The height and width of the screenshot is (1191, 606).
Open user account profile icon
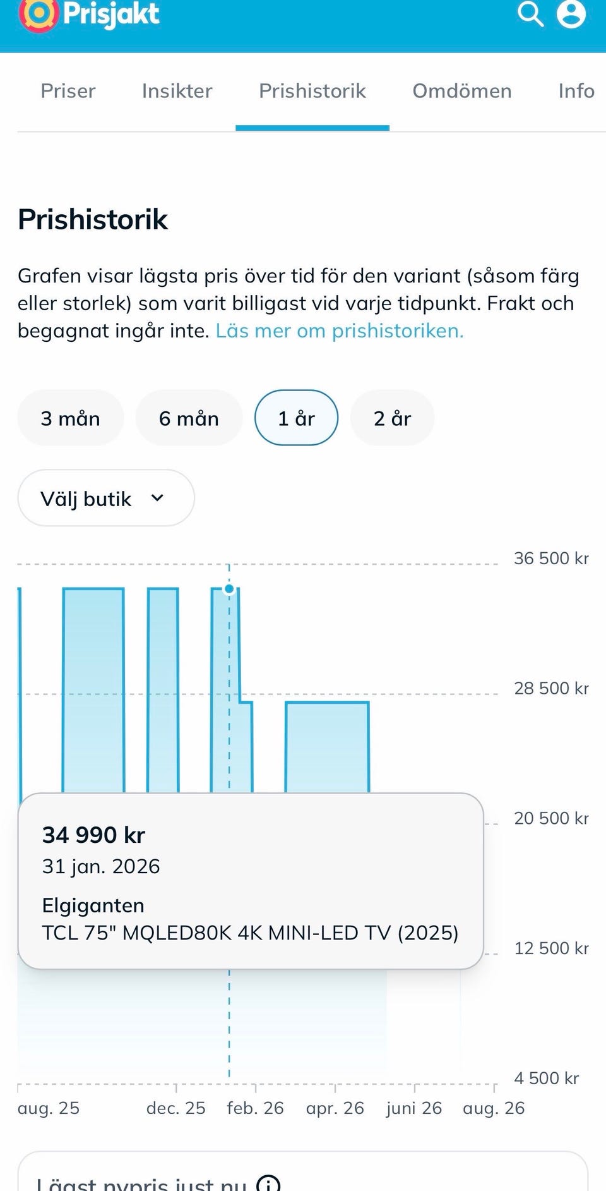(x=571, y=14)
